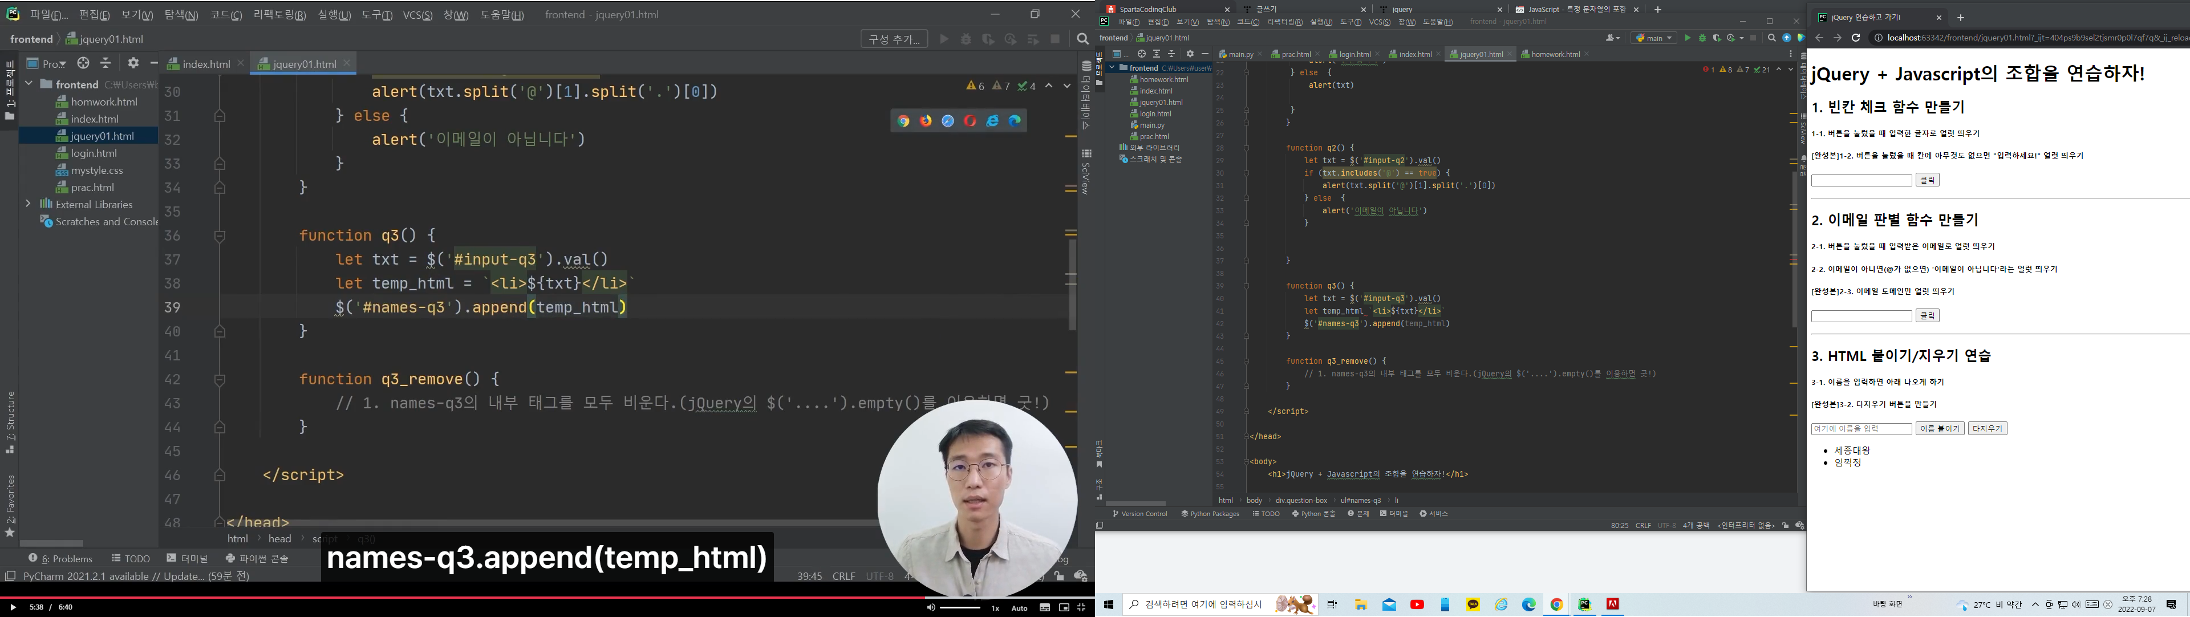Open Chrome preview from floating browser bar
The width and height of the screenshot is (2190, 617).
tap(903, 121)
